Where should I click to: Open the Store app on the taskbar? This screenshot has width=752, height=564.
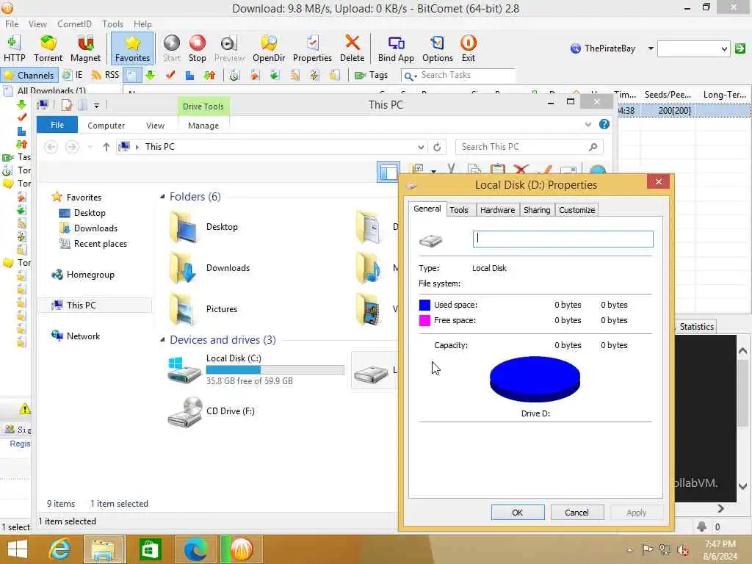click(150, 549)
